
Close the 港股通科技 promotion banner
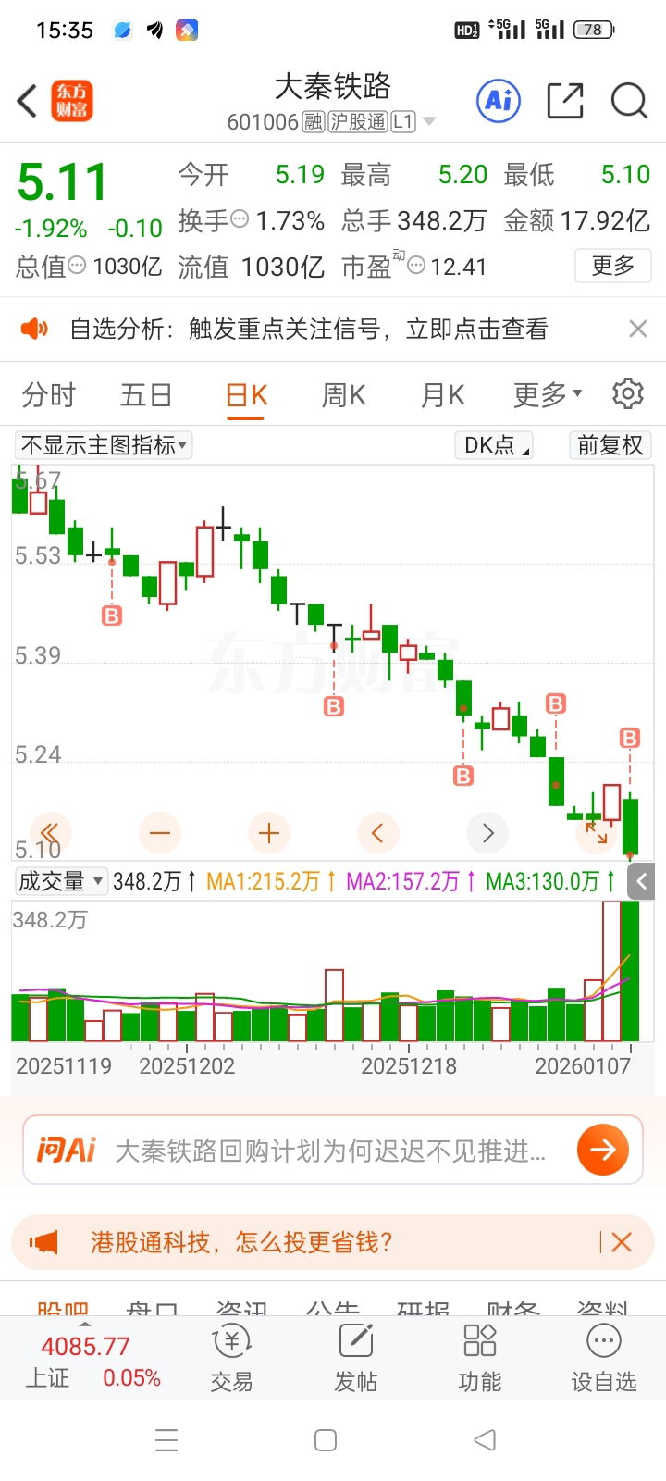pyautogui.click(x=622, y=1242)
